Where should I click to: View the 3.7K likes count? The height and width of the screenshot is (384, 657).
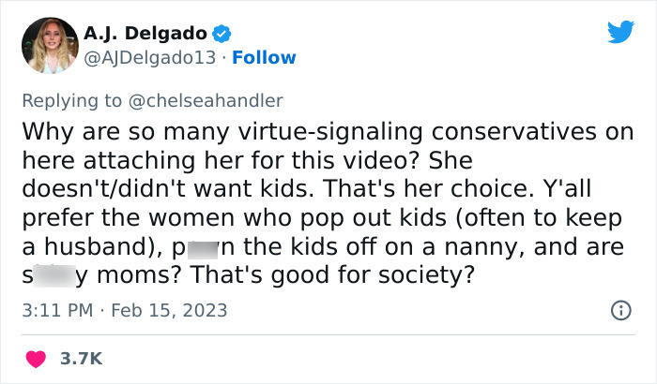[x=82, y=358]
